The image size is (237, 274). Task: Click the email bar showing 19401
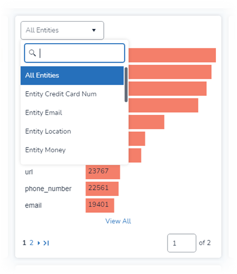(100, 205)
